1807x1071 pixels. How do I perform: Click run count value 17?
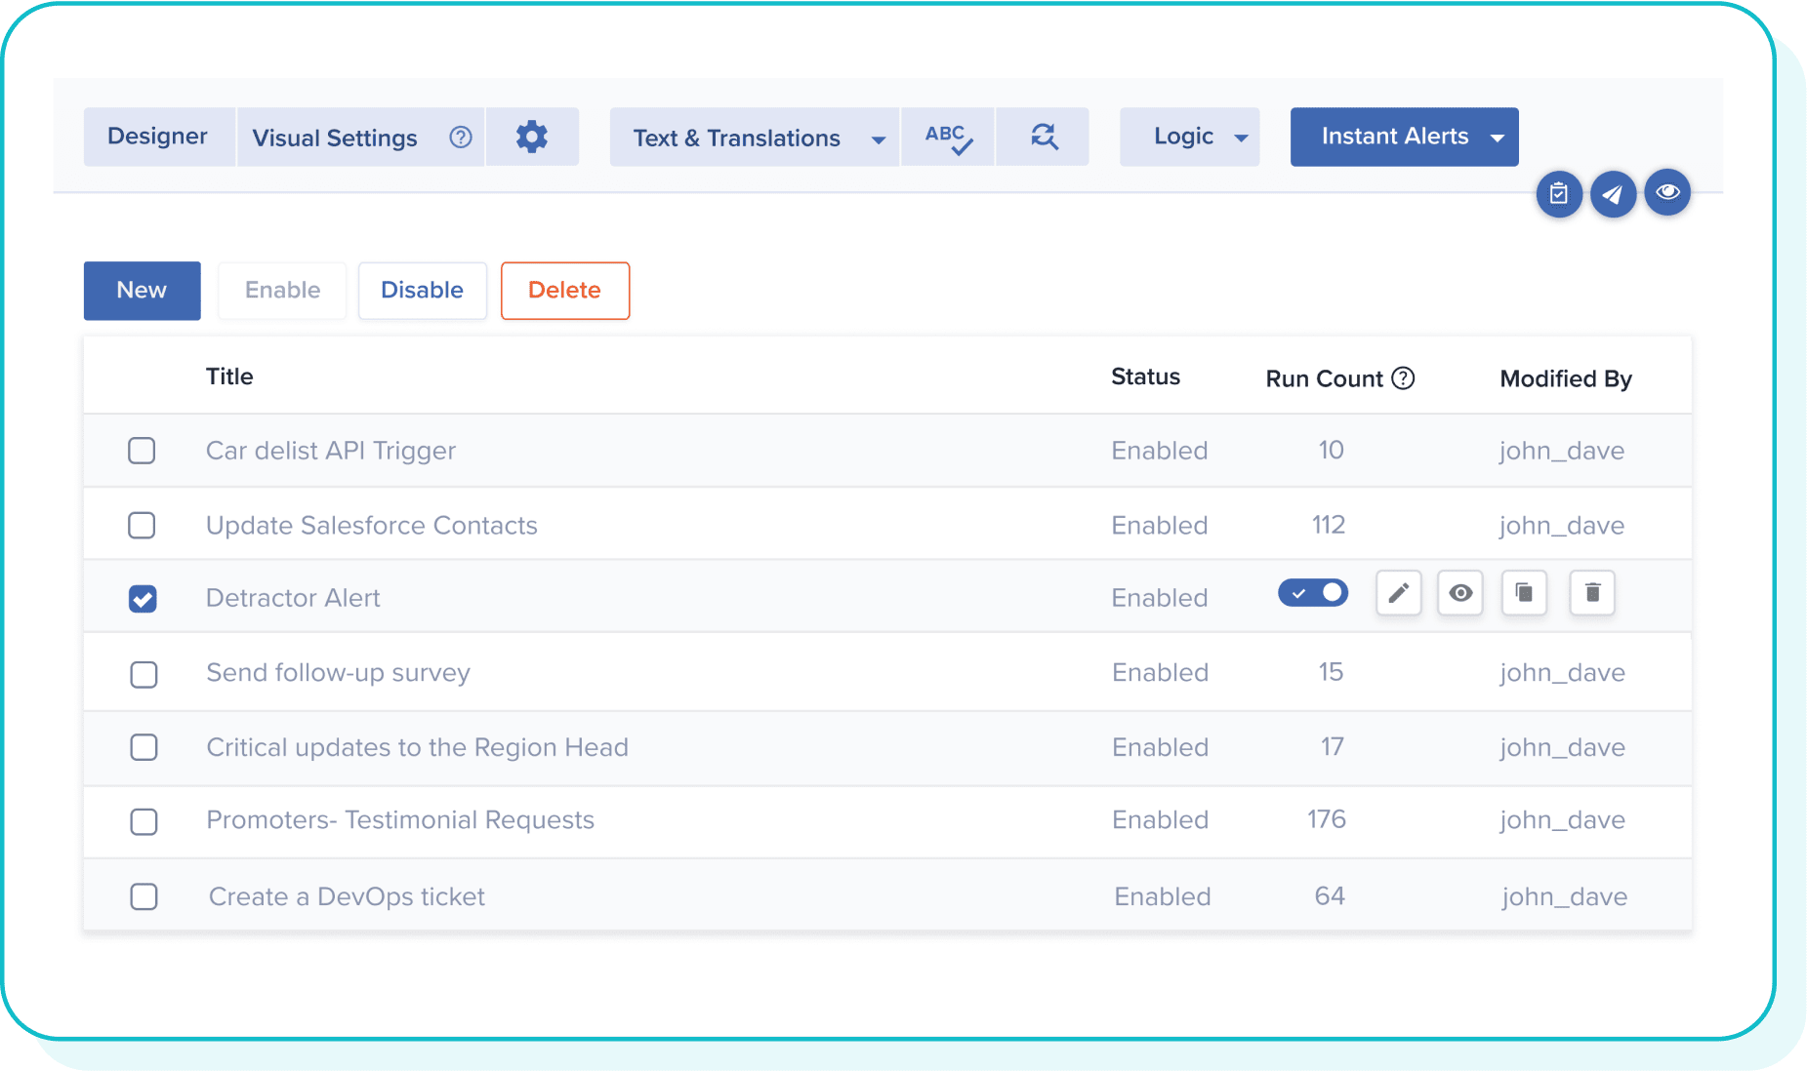pos(1333,746)
